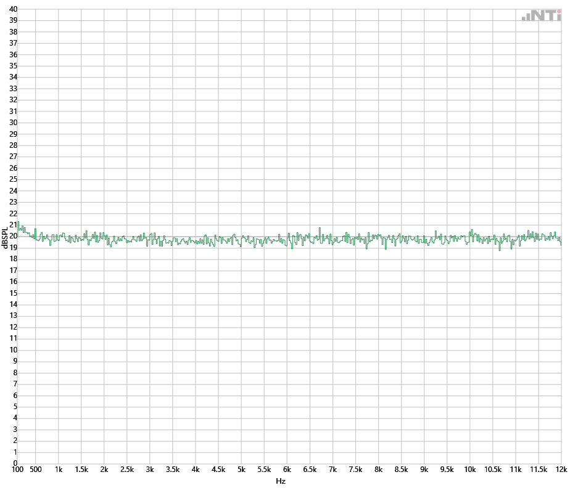Image resolution: width=570 pixels, height=488 pixels.
Task: Select the 0 dBSPL axis label
Action: point(15,463)
